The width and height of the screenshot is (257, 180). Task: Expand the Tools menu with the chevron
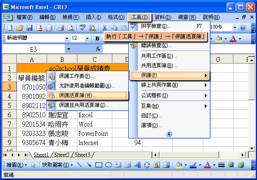point(169,134)
